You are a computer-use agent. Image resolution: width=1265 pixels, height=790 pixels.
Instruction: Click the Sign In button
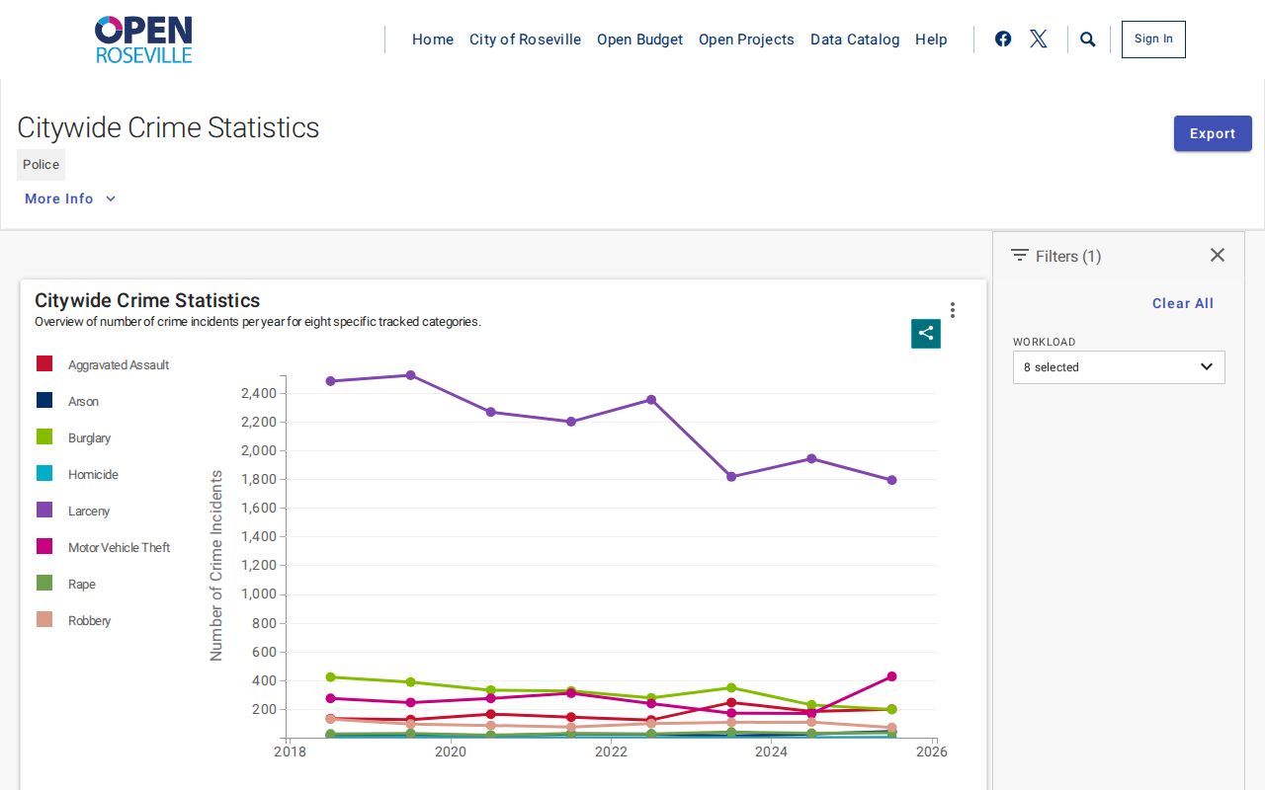(1153, 39)
